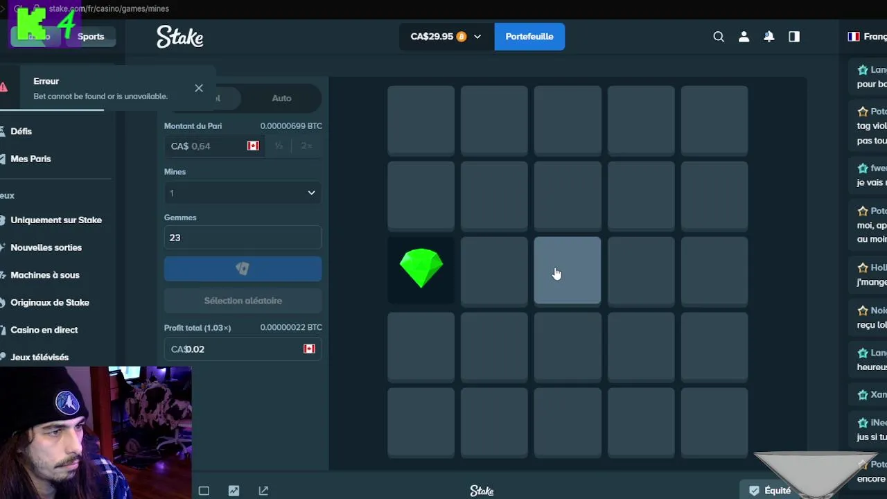The width and height of the screenshot is (887, 499).
Task: Open the search magnifier icon
Action: [x=719, y=37]
